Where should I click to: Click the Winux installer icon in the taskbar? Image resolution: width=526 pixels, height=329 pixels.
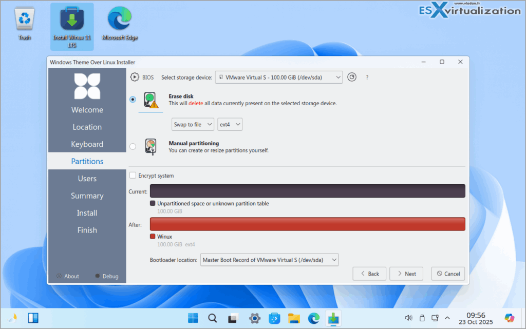coord(333,318)
